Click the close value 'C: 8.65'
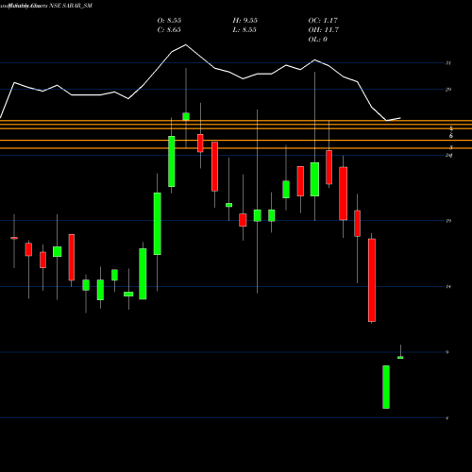472x472 pixels. [x=169, y=30]
